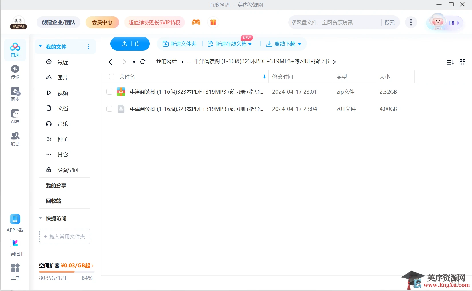This screenshot has width=472, height=291.
Task: Check the z01文件 row checkbox
Action: tap(109, 109)
